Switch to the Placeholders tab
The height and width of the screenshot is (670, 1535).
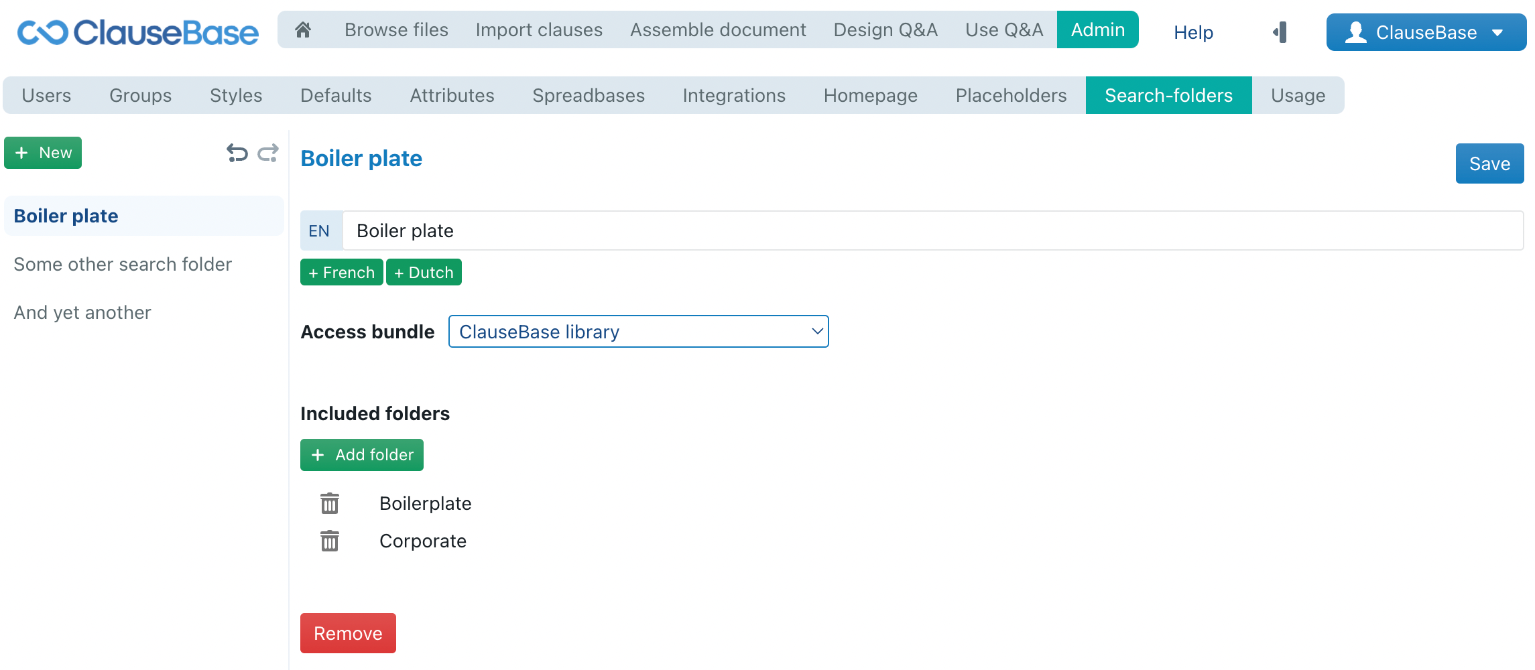(1011, 95)
